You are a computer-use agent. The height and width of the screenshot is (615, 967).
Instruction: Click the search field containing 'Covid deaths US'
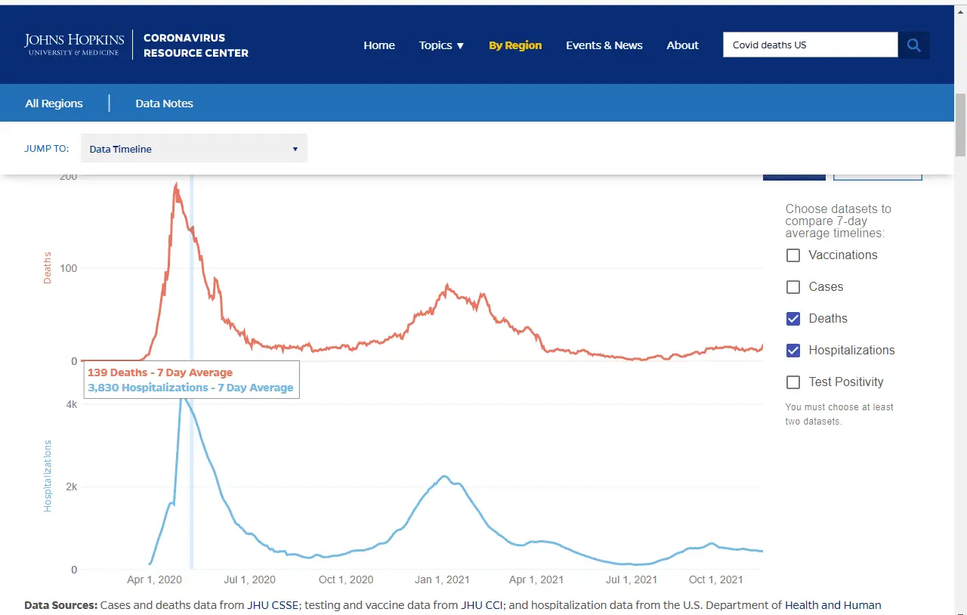coord(810,45)
